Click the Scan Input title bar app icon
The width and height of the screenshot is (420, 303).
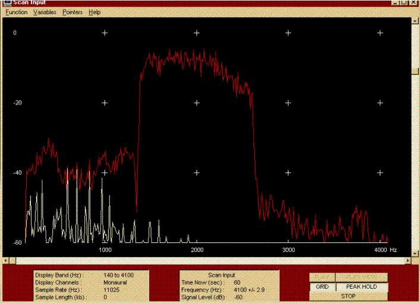[x=7, y=3]
